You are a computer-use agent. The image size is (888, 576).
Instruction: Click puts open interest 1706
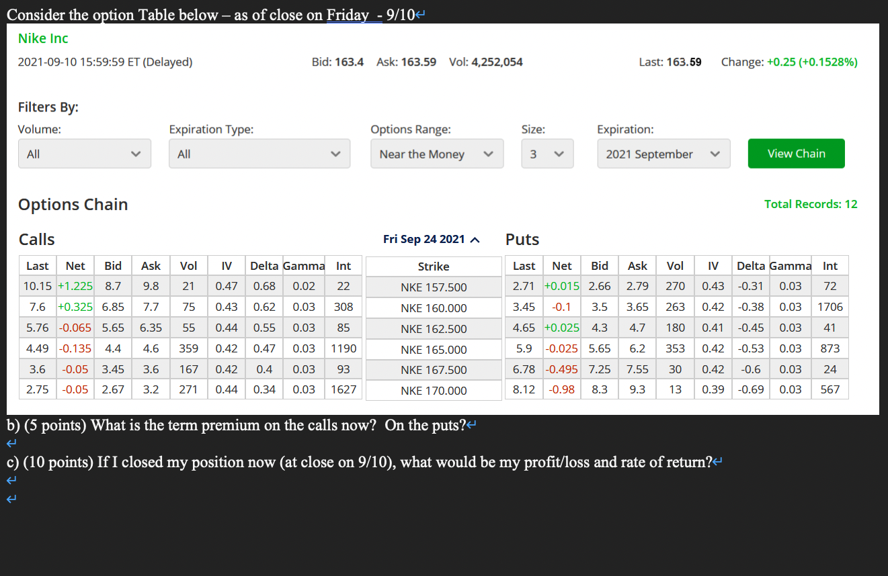[x=830, y=307]
